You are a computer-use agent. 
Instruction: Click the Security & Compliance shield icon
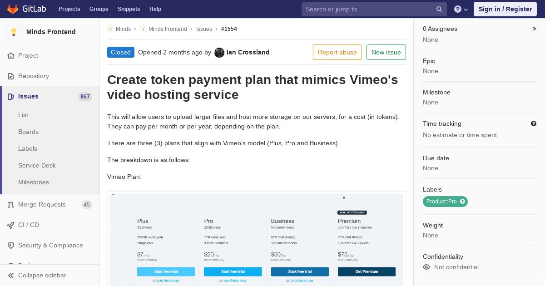11,245
